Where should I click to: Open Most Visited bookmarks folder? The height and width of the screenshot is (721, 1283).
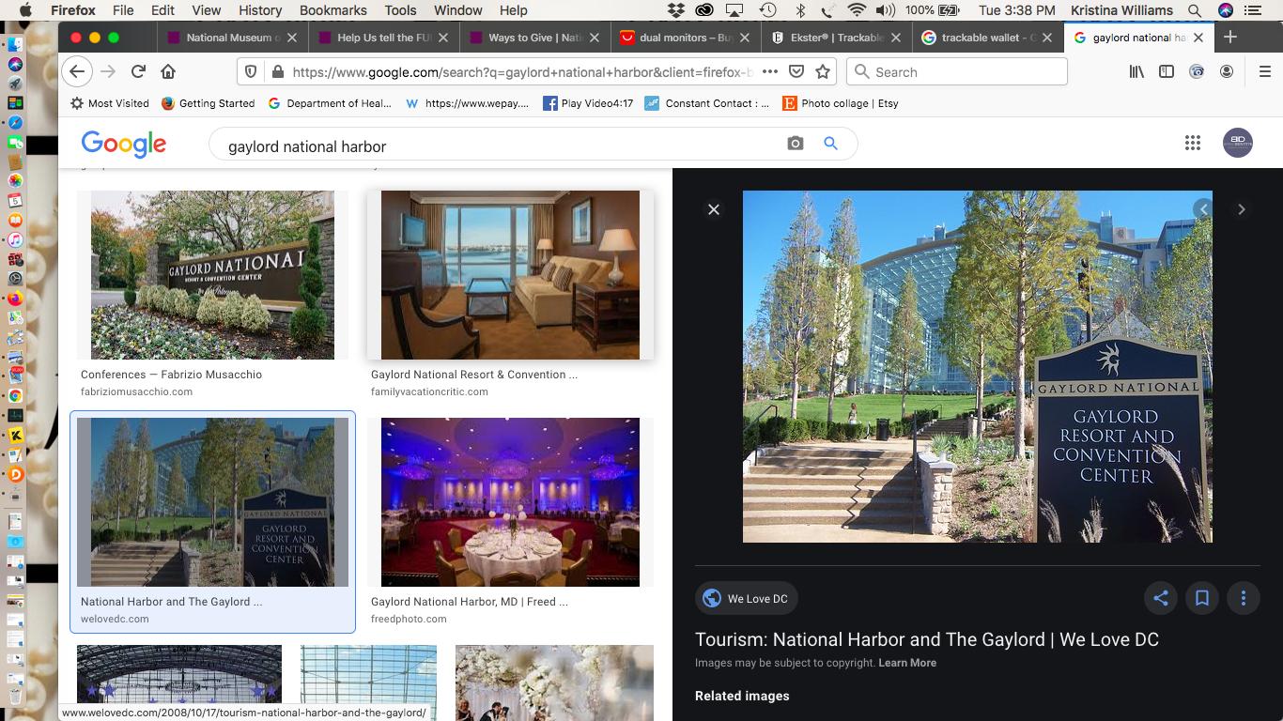click(x=109, y=103)
